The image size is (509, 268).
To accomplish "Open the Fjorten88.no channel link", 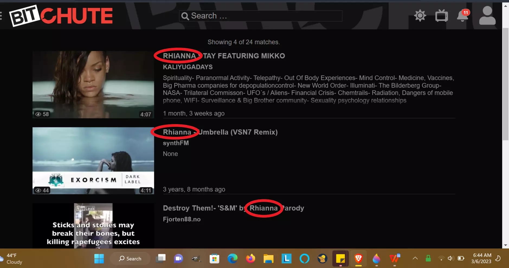I will tap(182, 219).
